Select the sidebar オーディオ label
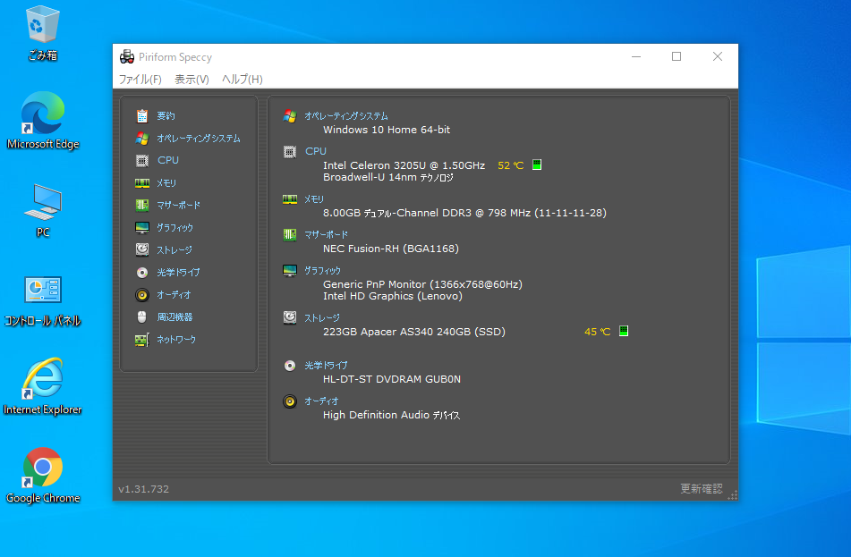The width and height of the screenshot is (851, 557). [174, 295]
